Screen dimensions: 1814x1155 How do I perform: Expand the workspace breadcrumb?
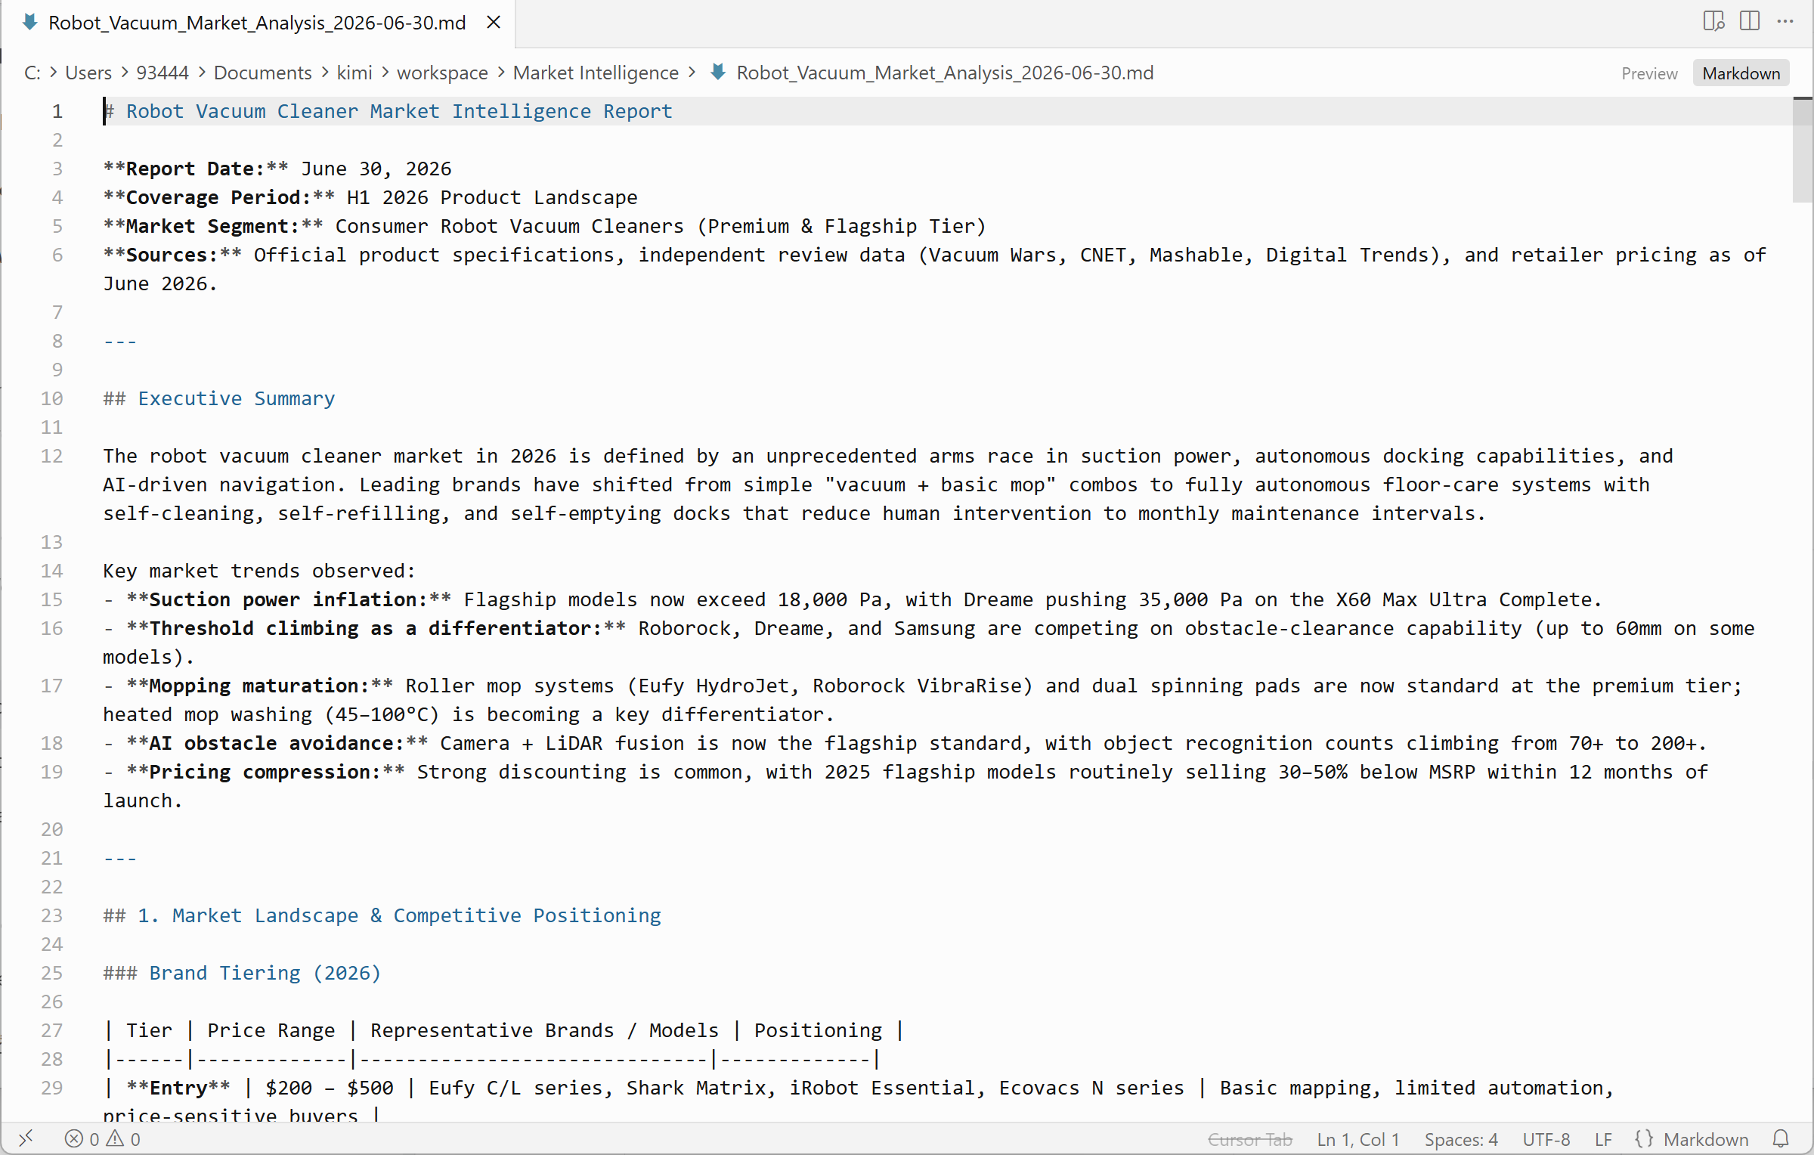(x=442, y=73)
